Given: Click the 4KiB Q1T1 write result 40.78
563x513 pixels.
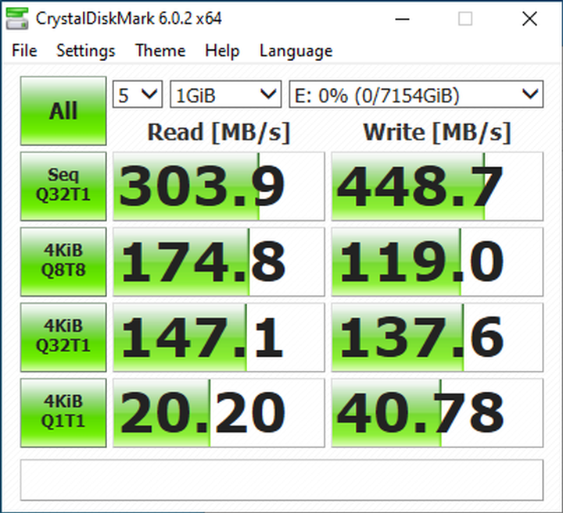Looking at the screenshot, I should 436,412.
